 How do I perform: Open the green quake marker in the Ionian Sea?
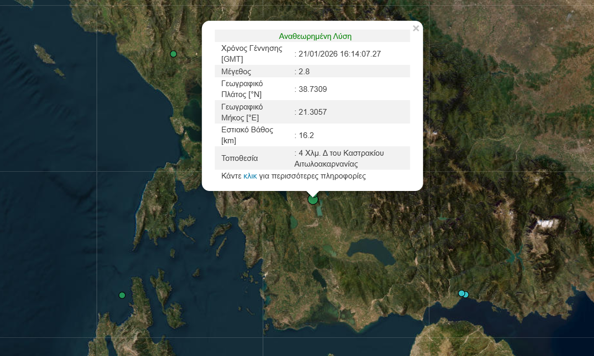pyautogui.click(x=122, y=295)
